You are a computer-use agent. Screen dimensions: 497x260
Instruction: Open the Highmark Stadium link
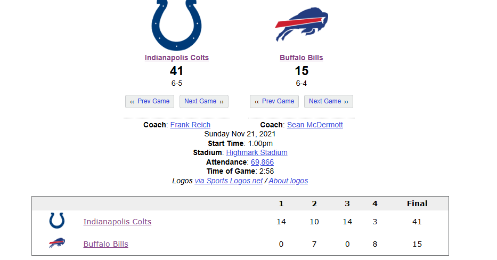click(257, 152)
